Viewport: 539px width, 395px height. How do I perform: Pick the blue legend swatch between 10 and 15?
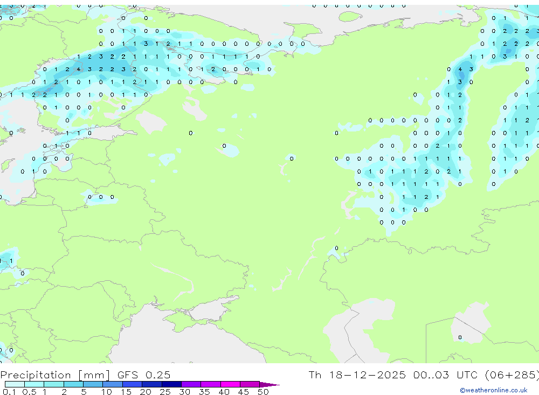click(x=113, y=384)
